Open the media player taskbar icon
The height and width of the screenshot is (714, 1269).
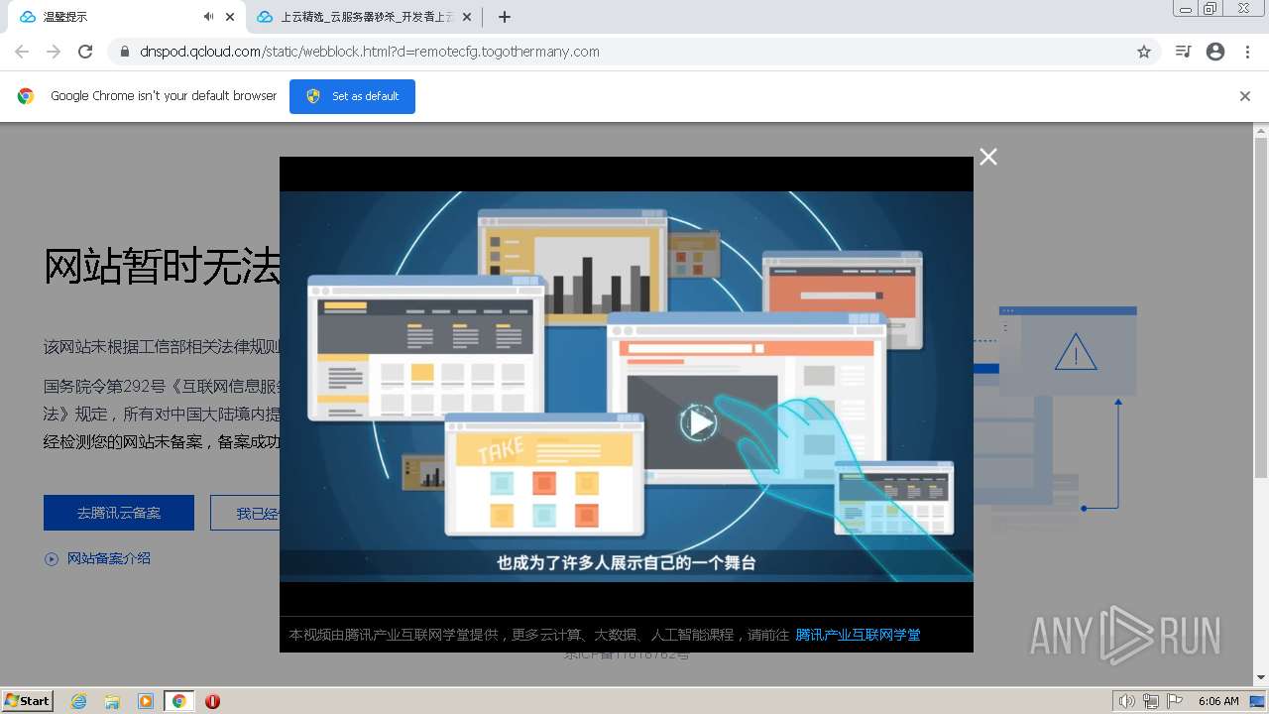click(x=146, y=701)
